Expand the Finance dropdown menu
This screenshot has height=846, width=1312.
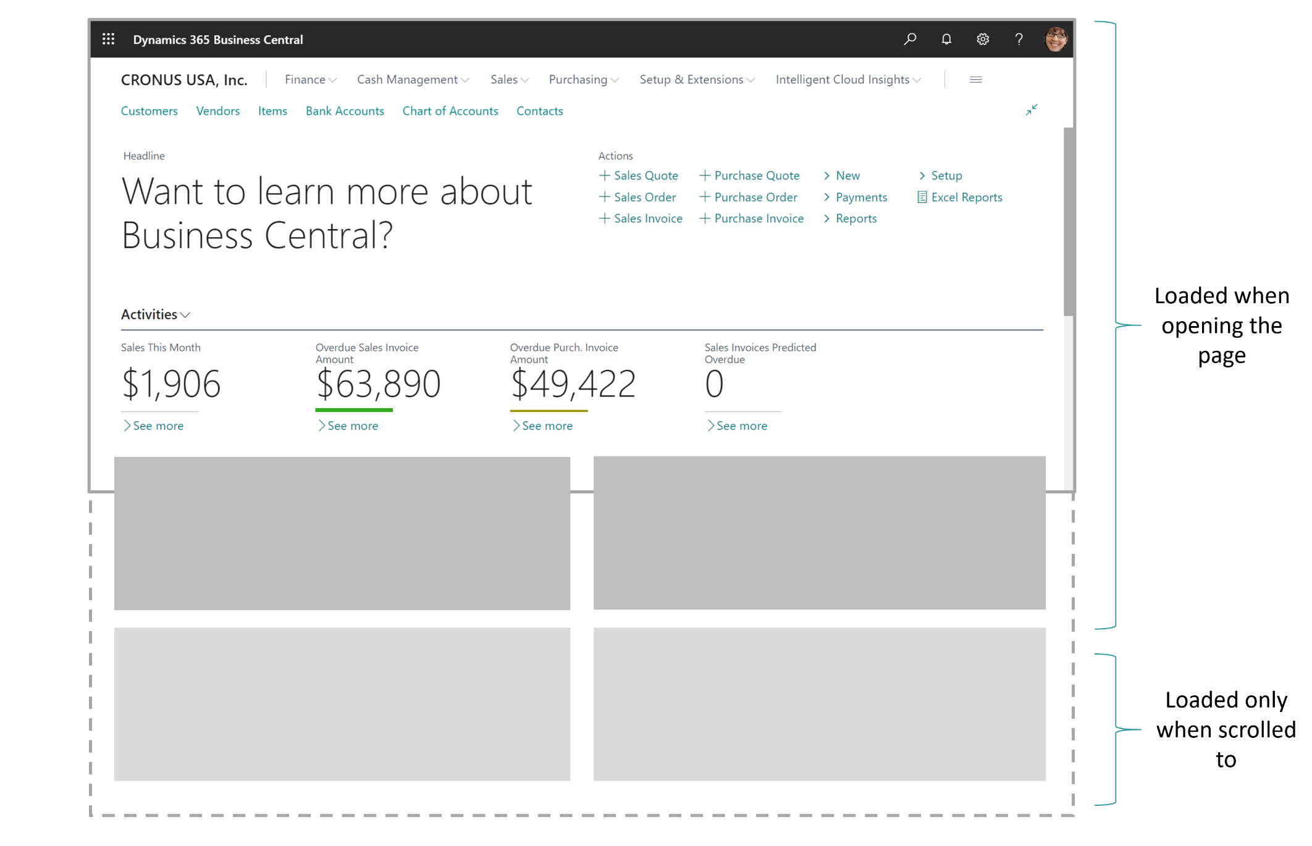pos(311,79)
